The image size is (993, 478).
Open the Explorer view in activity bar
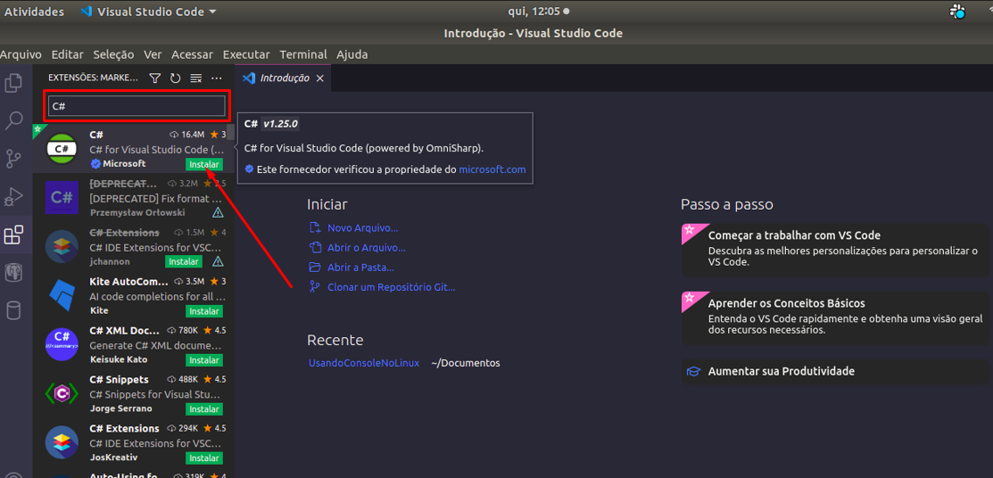pyautogui.click(x=13, y=83)
